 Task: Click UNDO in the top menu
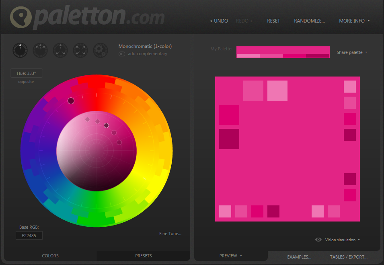(x=219, y=21)
